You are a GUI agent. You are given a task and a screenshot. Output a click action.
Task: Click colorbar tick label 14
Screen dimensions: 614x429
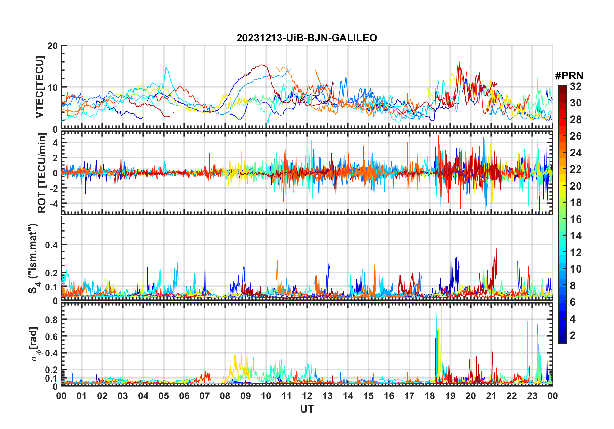pyautogui.click(x=576, y=236)
